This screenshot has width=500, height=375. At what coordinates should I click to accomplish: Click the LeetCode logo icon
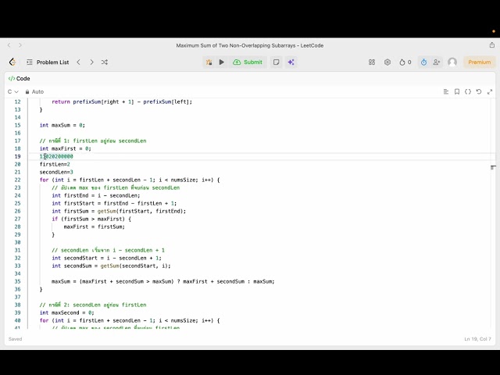pos(12,62)
